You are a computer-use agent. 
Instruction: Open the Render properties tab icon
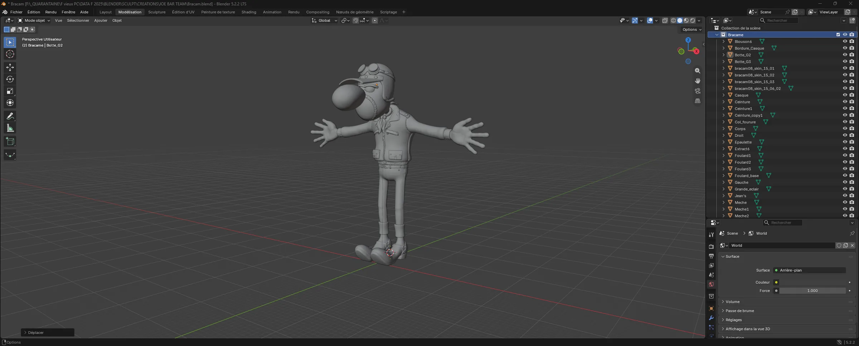711,246
